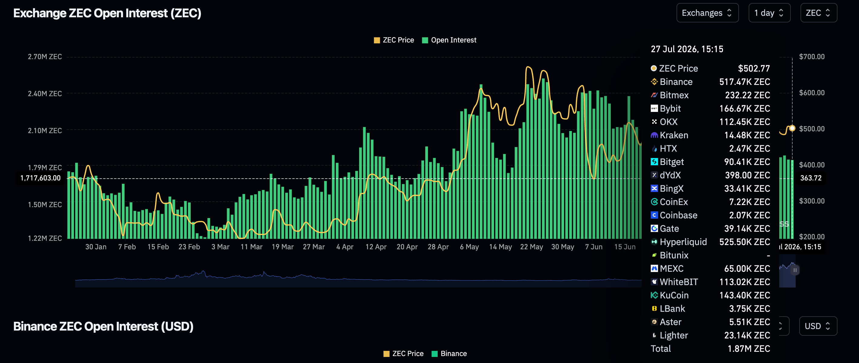This screenshot has height=363, width=859.
Task: Open the USD currency dropdown
Action: point(818,326)
